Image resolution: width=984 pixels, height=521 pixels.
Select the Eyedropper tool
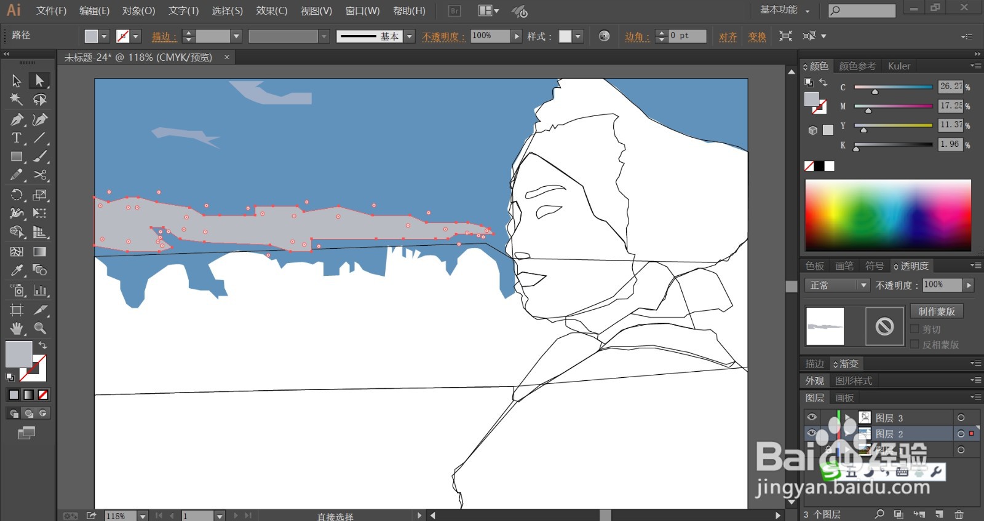[17, 270]
